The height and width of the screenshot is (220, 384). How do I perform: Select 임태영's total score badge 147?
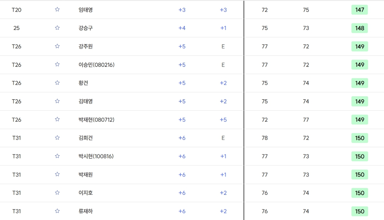359,10
